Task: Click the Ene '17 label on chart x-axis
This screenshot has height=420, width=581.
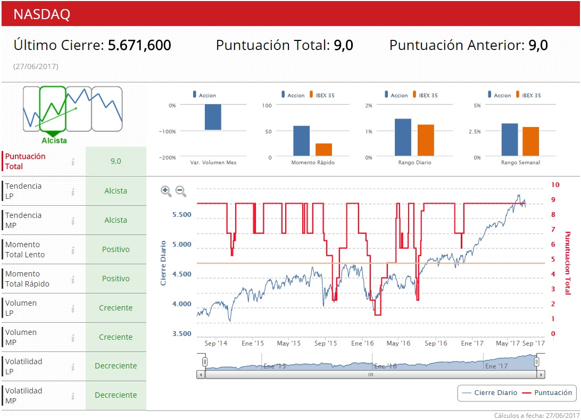Action: (x=472, y=343)
